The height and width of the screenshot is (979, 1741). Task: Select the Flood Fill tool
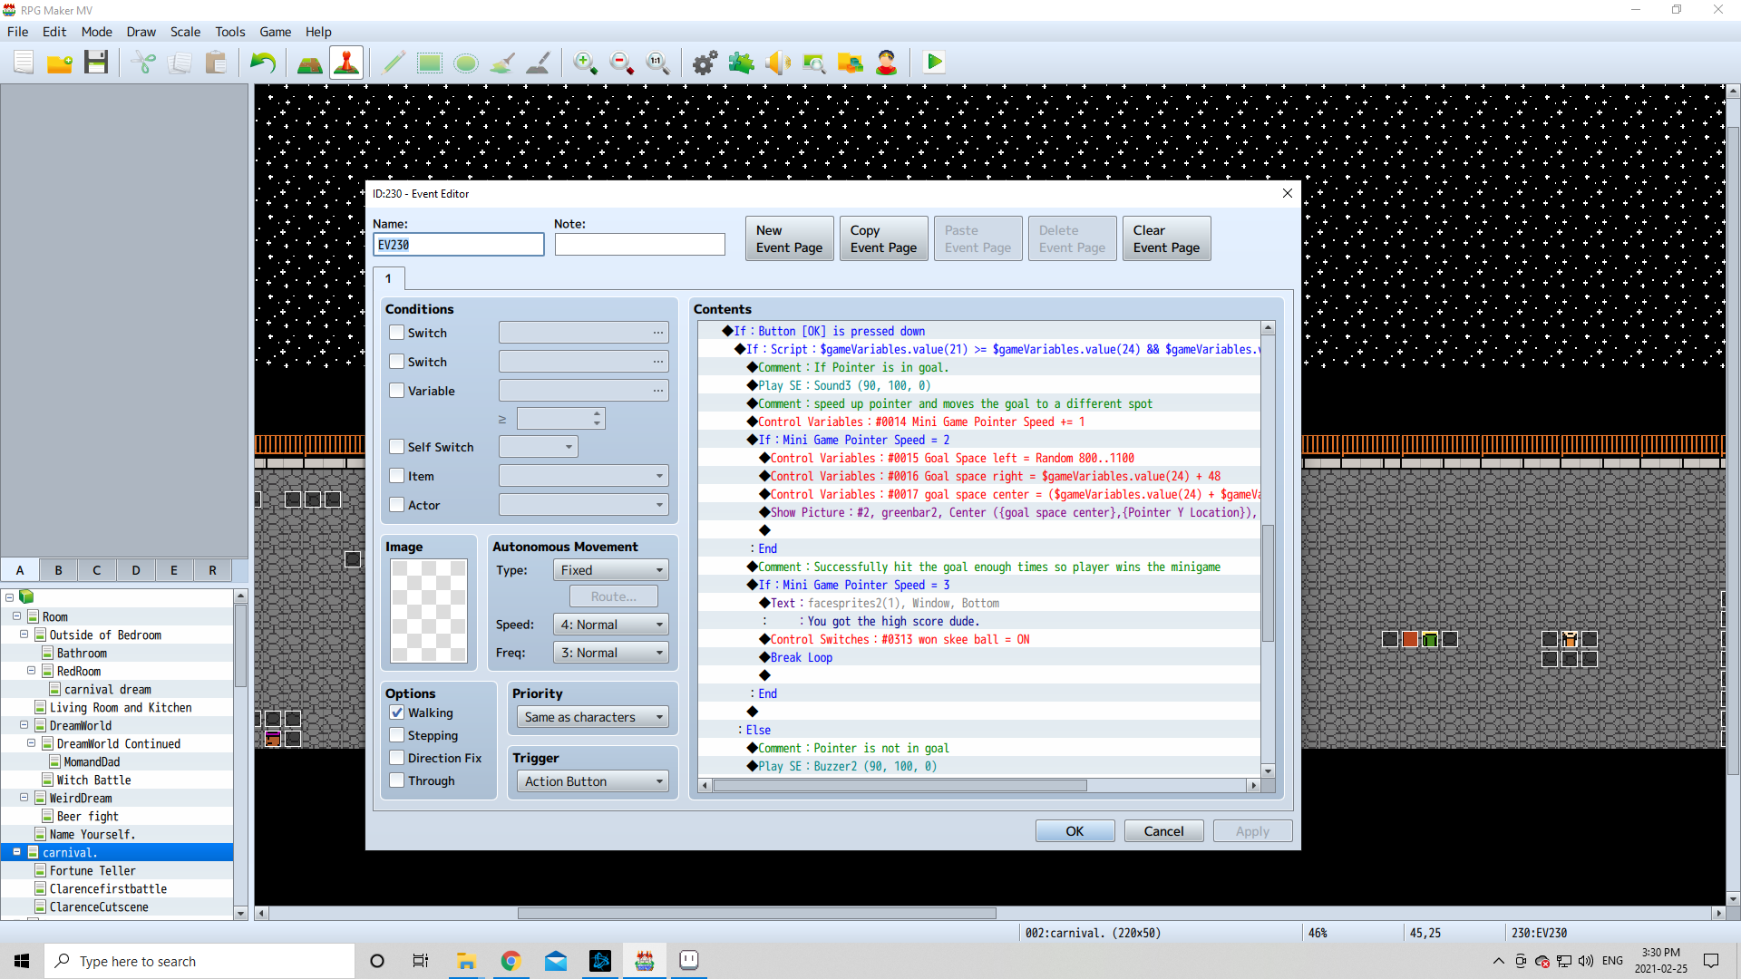[502, 63]
